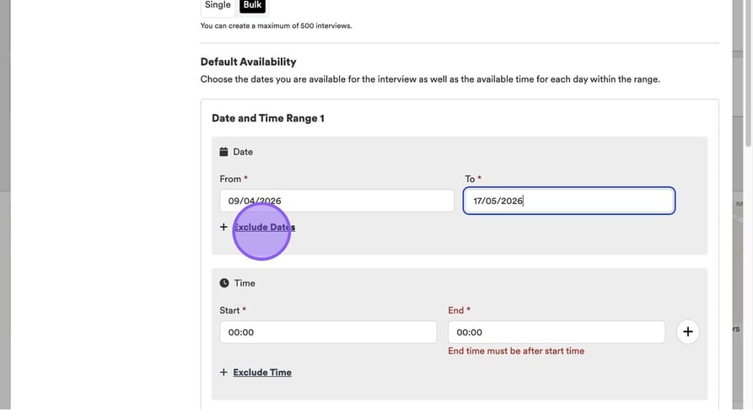The width and height of the screenshot is (753, 420).
Task: Click into the To date field
Action: click(x=568, y=201)
